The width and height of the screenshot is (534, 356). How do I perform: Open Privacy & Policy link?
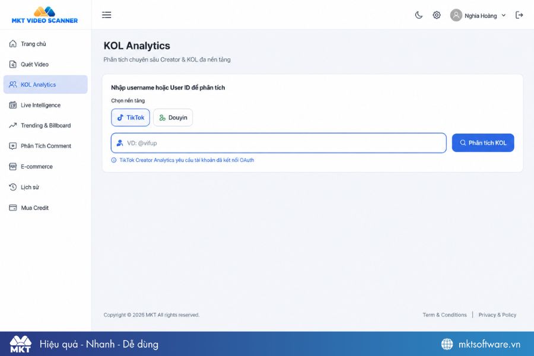click(x=497, y=315)
